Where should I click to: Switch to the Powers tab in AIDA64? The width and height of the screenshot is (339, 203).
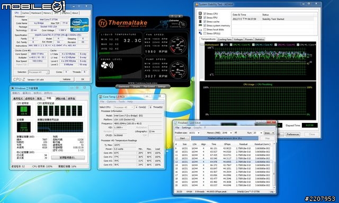coord(249,39)
